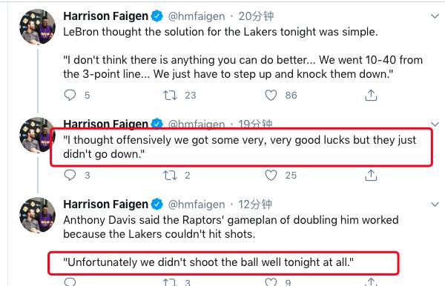Retweet the tweet with 23 retweets
Image resolution: width=445 pixels, height=286 pixels.
coord(170,96)
